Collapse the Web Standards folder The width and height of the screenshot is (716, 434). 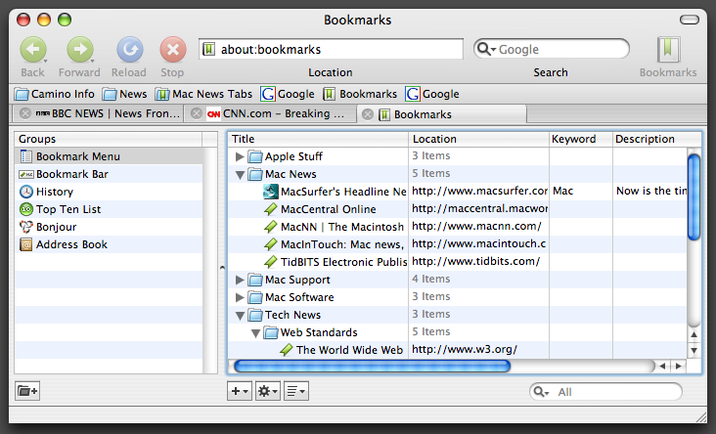255,333
